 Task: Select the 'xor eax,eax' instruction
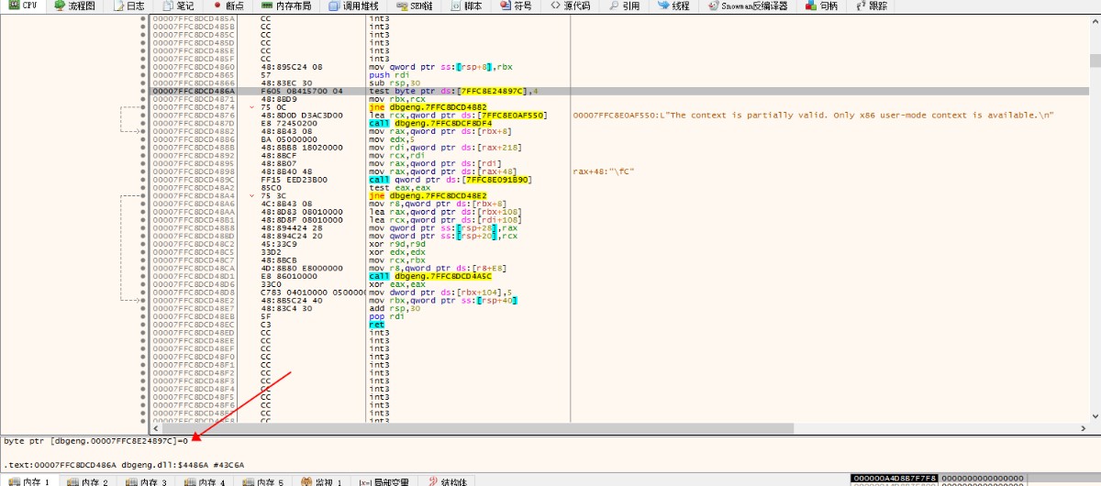point(390,284)
